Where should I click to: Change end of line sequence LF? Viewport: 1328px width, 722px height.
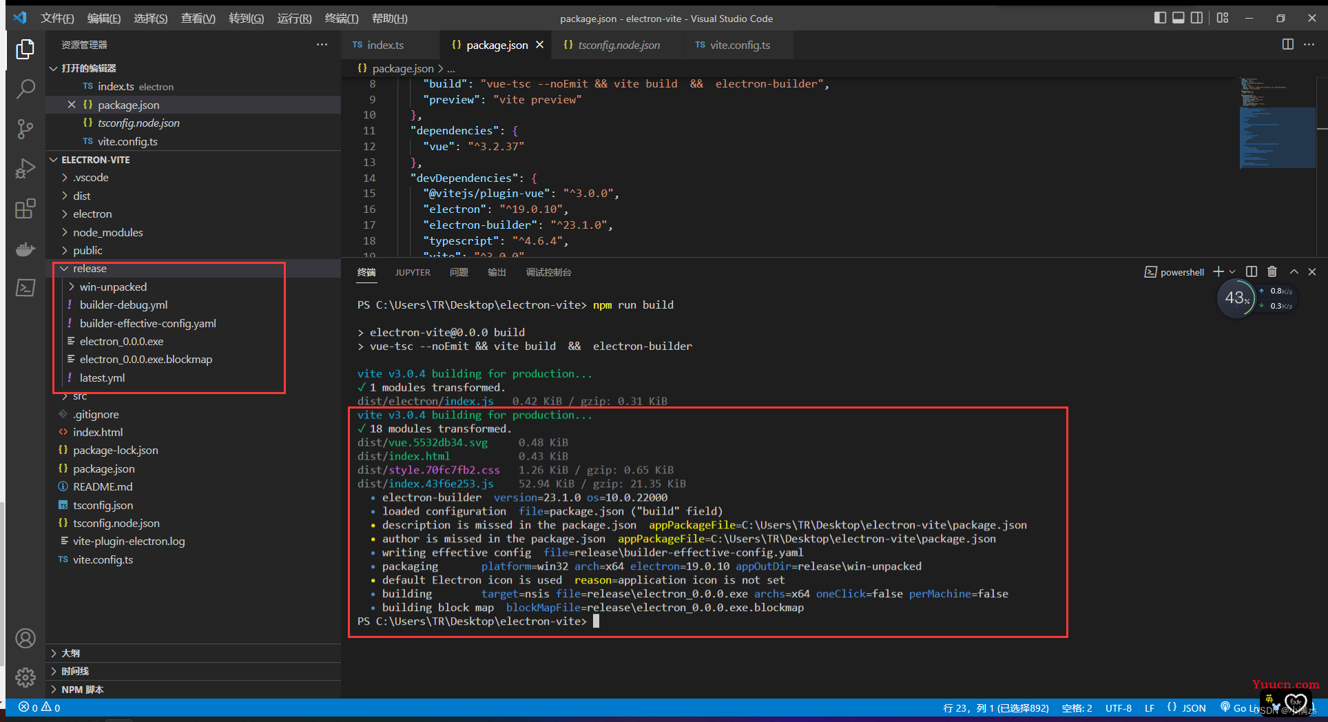(1150, 708)
